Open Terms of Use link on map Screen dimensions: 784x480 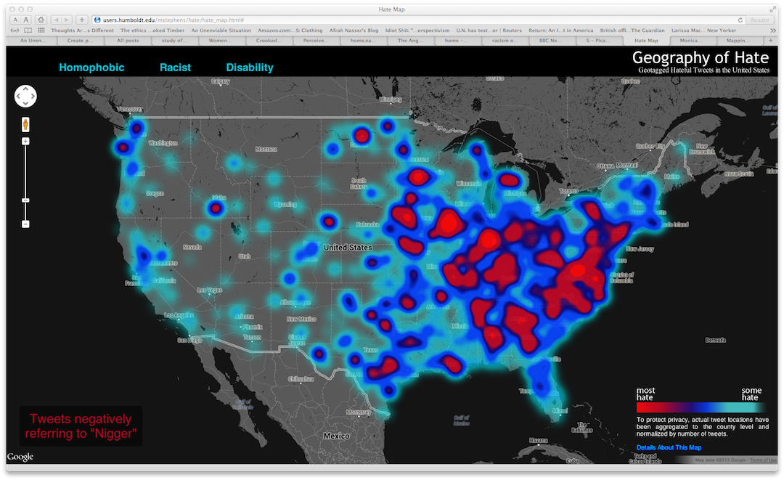point(763,460)
